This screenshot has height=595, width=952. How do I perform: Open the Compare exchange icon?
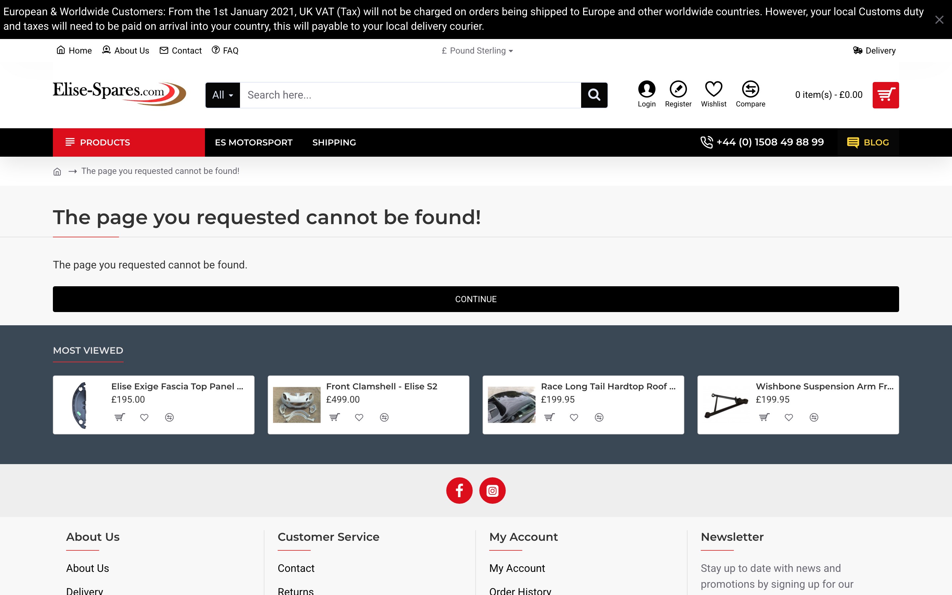pyautogui.click(x=750, y=89)
